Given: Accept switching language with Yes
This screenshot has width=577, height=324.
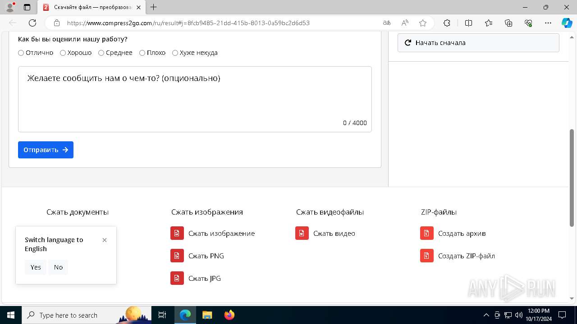Looking at the screenshot, I should click(x=36, y=267).
